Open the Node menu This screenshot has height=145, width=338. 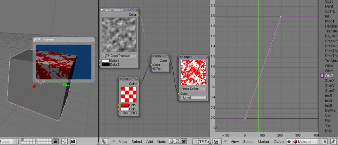pyautogui.click(x=162, y=142)
